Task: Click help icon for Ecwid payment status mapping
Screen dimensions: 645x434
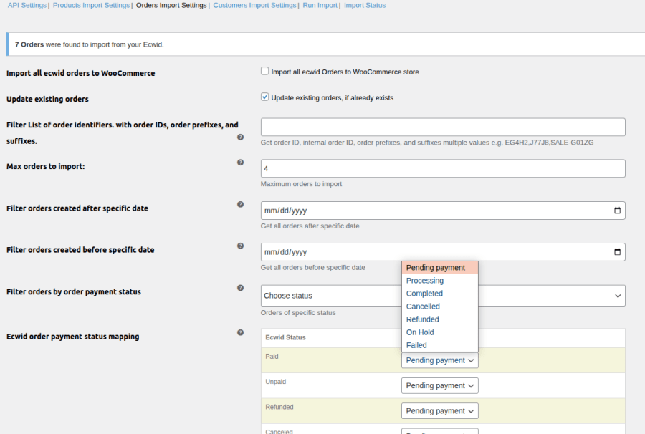Action: 240,332
